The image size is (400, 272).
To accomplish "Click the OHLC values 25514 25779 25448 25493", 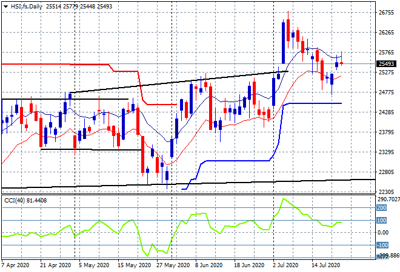I will pyautogui.click(x=79, y=7).
